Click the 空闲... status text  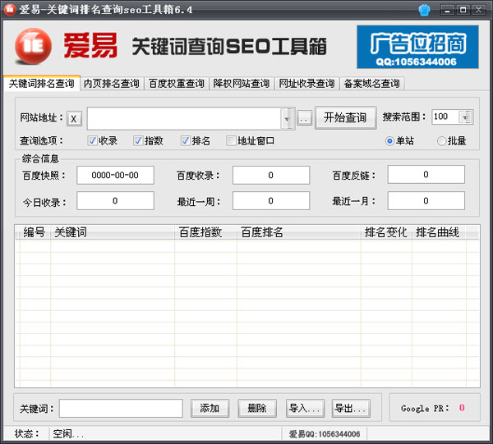click(x=68, y=434)
